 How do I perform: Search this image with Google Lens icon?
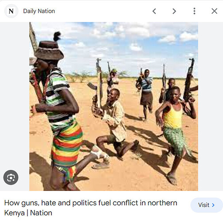[x=11, y=177]
